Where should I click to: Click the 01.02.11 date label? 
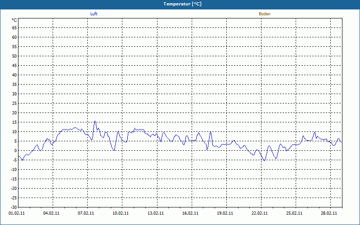tap(17, 213)
